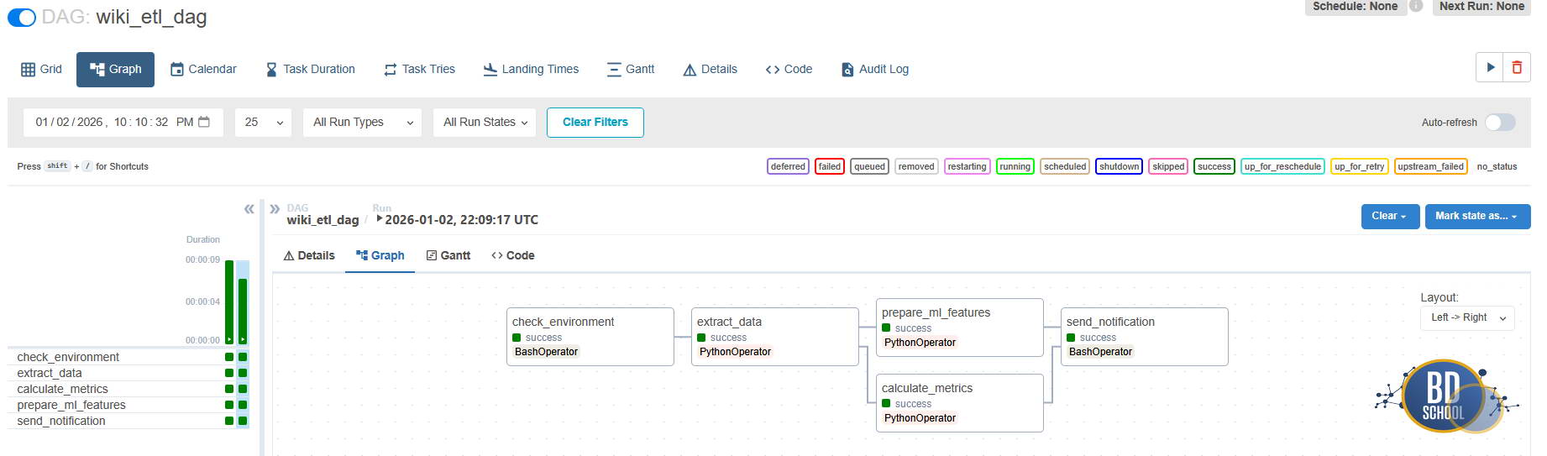Click check_environment row in grid task list

[128, 357]
